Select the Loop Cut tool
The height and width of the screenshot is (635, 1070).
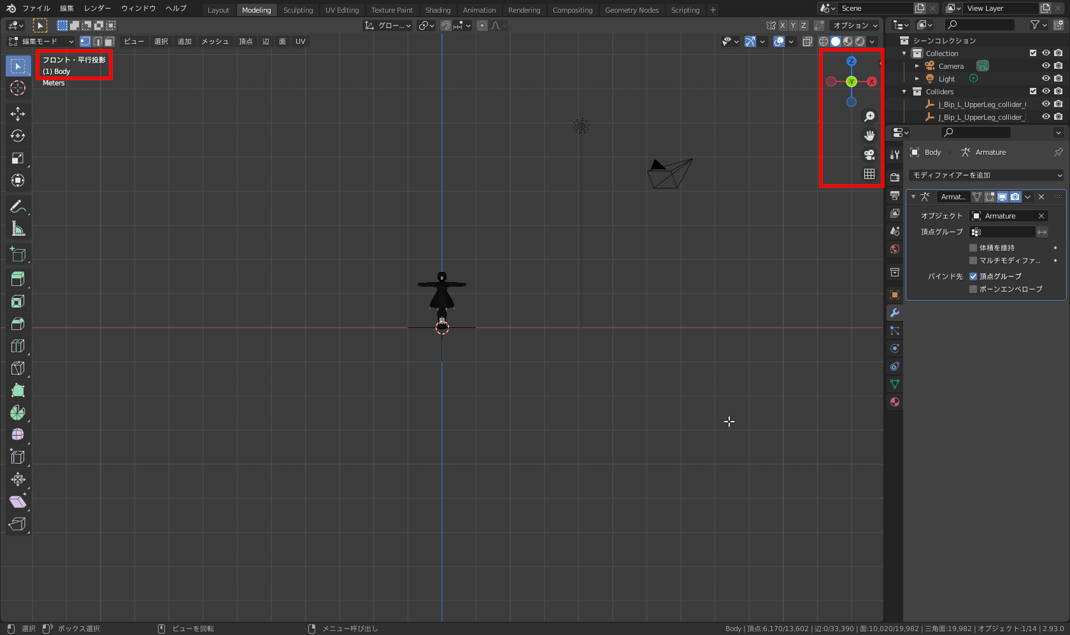point(18,346)
